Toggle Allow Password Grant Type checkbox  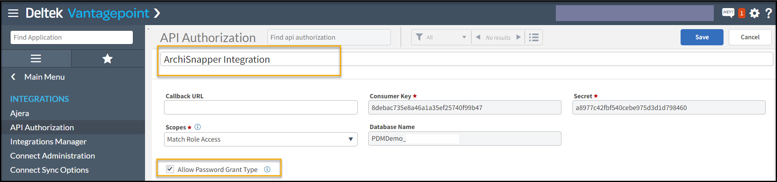(170, 169)
